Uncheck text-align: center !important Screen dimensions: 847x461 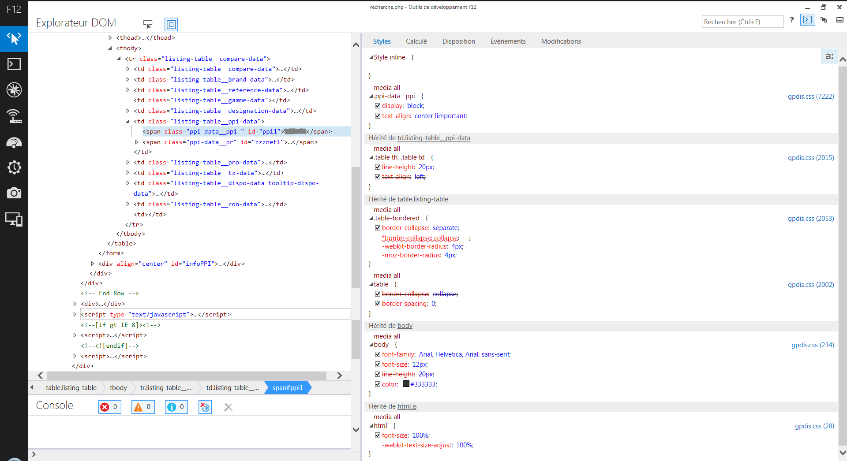tap(378, 116)
